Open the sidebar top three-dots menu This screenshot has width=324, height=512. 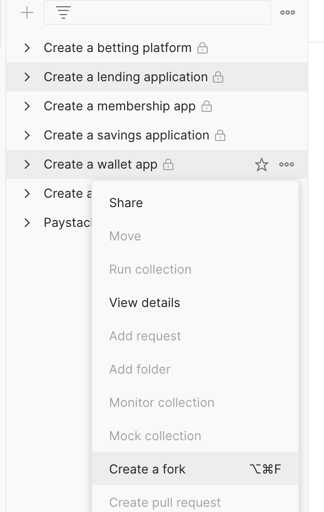[288, 13]
